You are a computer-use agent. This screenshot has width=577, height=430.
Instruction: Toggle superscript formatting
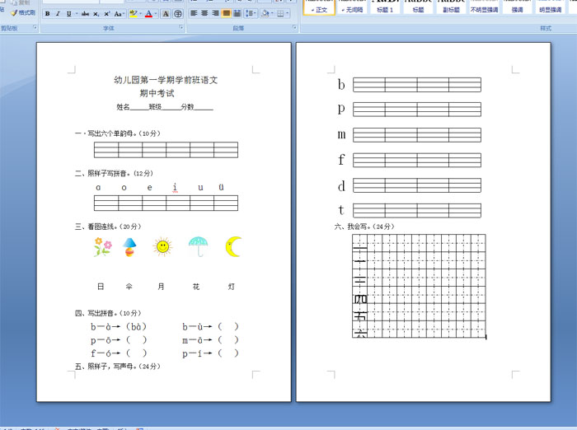(x=106, y=14)
